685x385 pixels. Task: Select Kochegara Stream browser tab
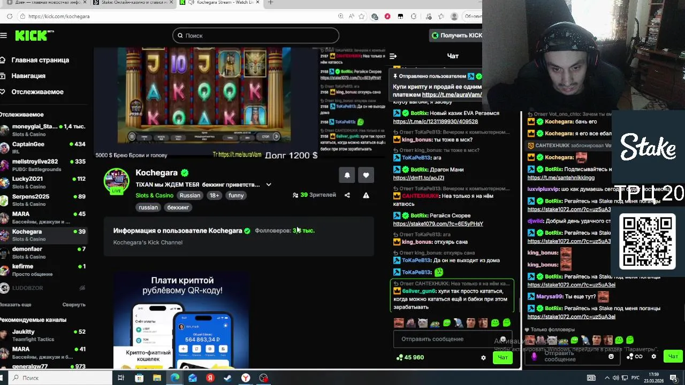tap(219, 3)
